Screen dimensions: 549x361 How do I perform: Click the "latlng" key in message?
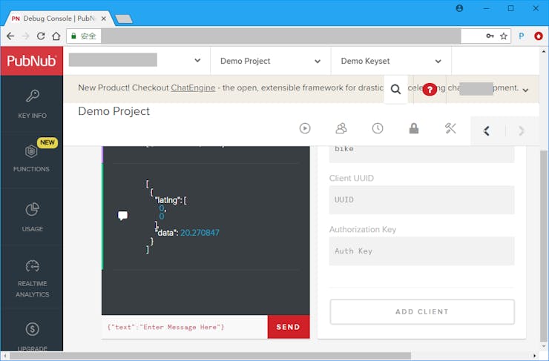point(168,200)
